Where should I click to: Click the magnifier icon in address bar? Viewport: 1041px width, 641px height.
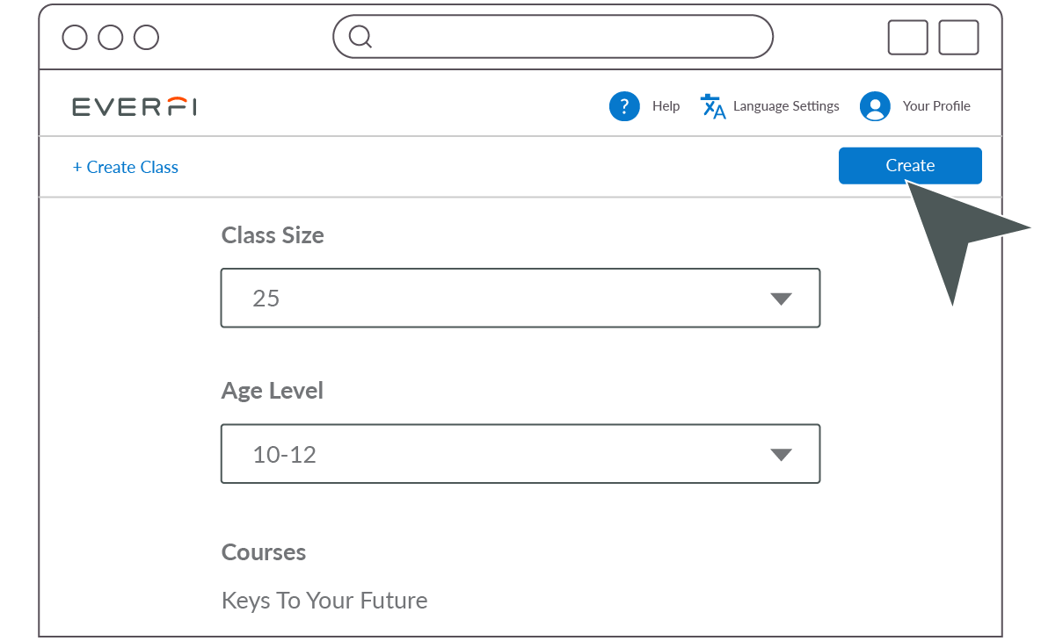point(360,37)
